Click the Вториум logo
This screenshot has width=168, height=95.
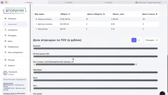(15, 11)
